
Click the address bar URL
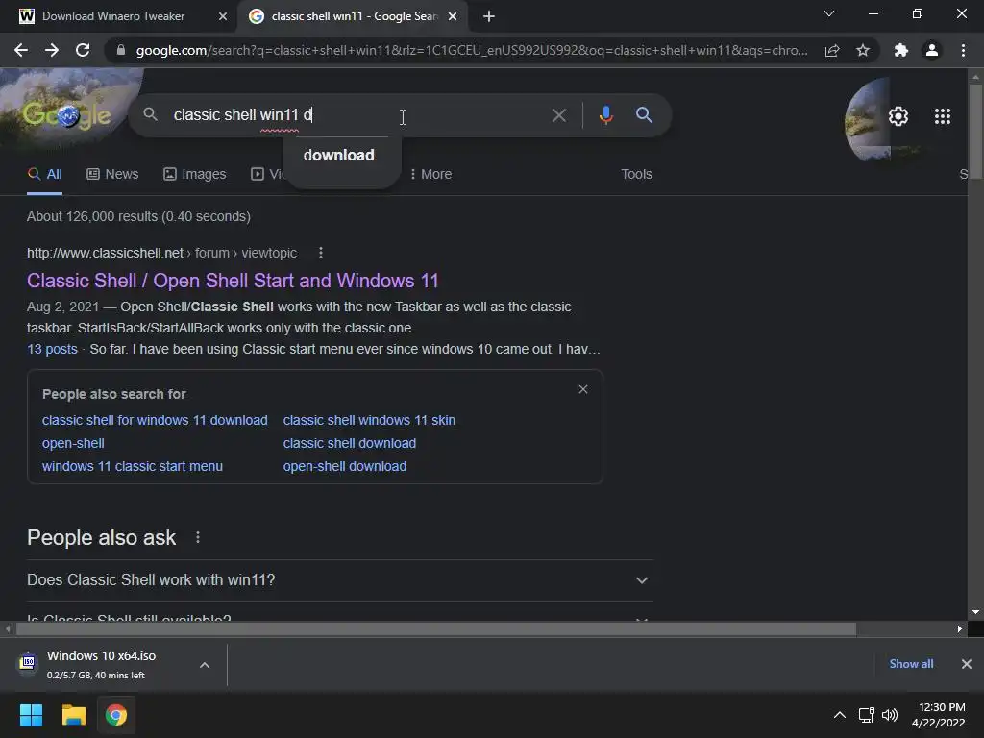472,50
